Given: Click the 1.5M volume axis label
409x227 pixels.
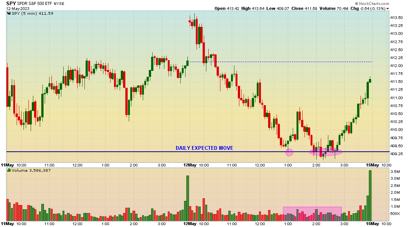Looking at the screenshot, I should point(395,200).
